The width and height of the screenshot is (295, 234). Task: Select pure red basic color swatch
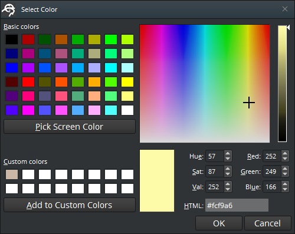[28, 82]
